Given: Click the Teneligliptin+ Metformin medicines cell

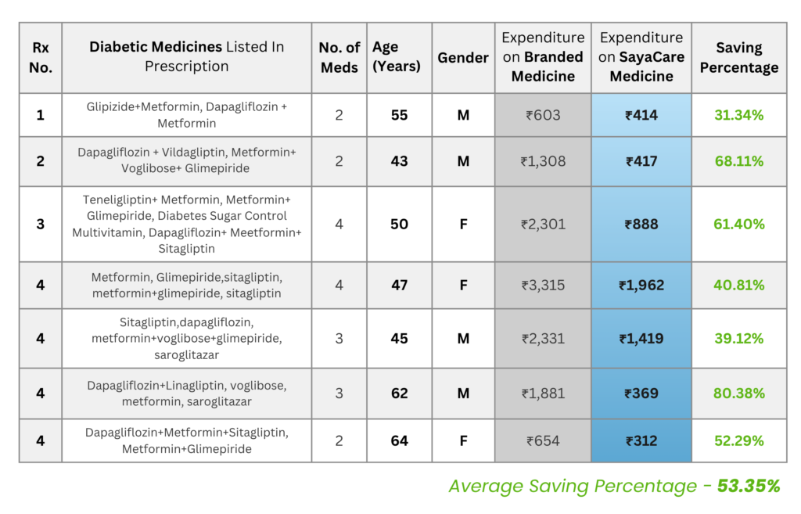Looking at the screenshot, I should pos(186,225).
